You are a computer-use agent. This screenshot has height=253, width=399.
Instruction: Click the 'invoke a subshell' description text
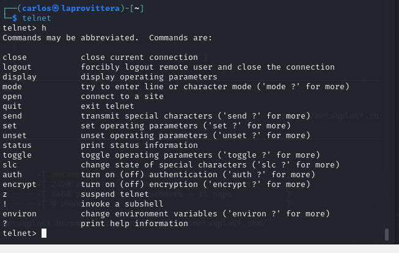coord(122,204)
